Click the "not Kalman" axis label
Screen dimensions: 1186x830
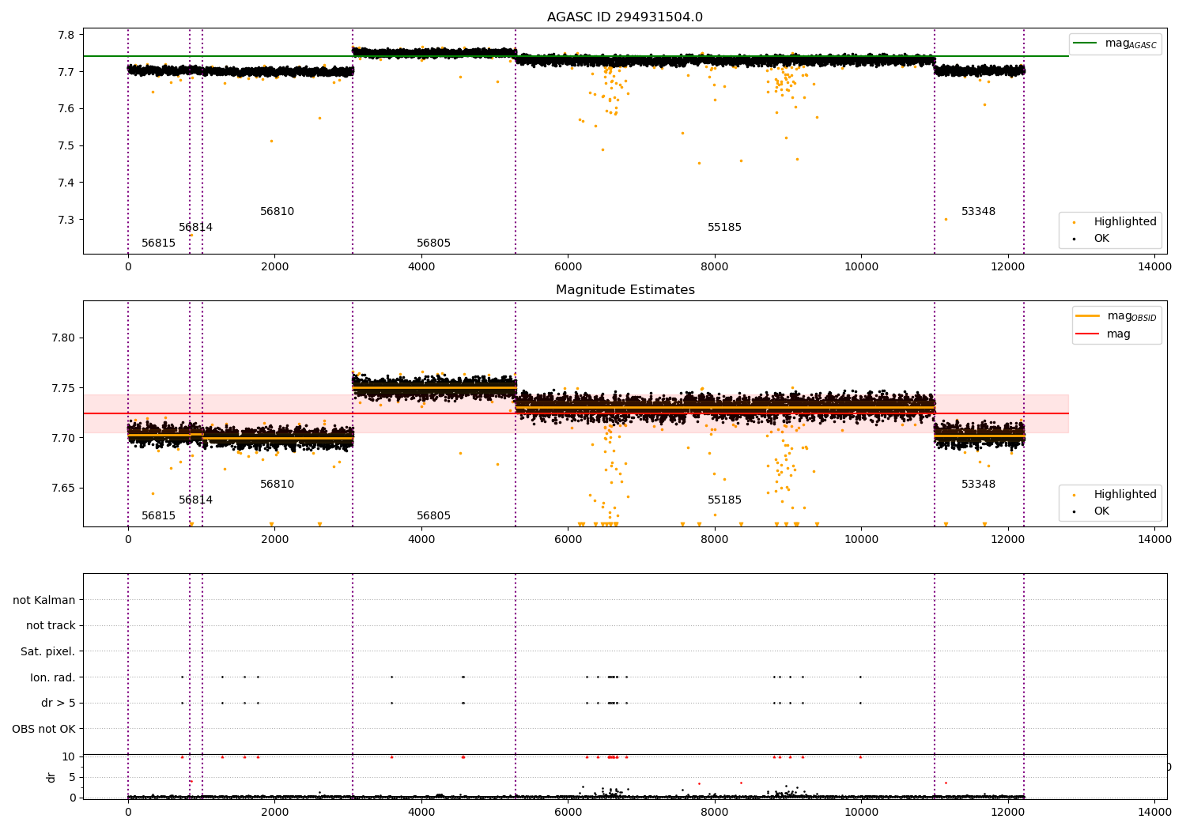(44, 601)
